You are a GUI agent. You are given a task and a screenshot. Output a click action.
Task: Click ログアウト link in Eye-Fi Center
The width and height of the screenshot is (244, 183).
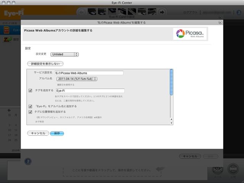click(x=190, y=12)
